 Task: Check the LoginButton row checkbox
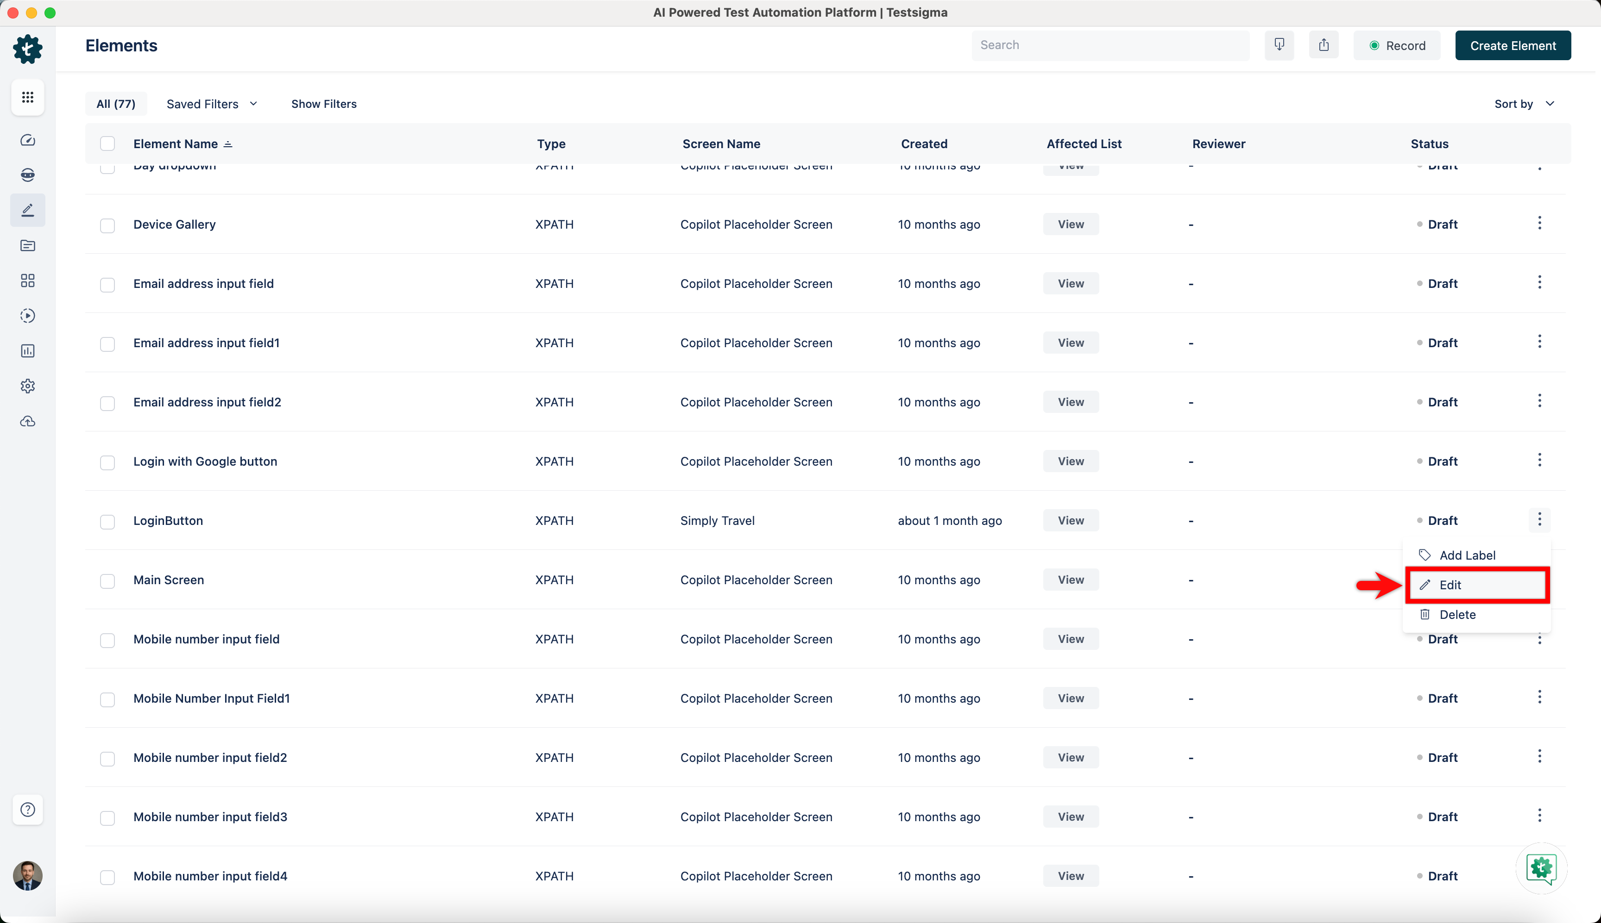point(107,521)
